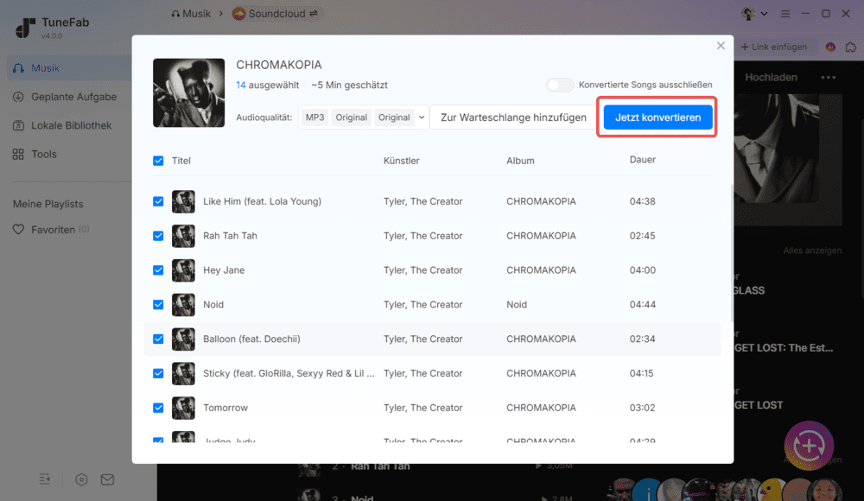The width and height of the screenshot is (864, 501).
Task: Open the hamburger menu in title bar
Action: coord(785,14)
